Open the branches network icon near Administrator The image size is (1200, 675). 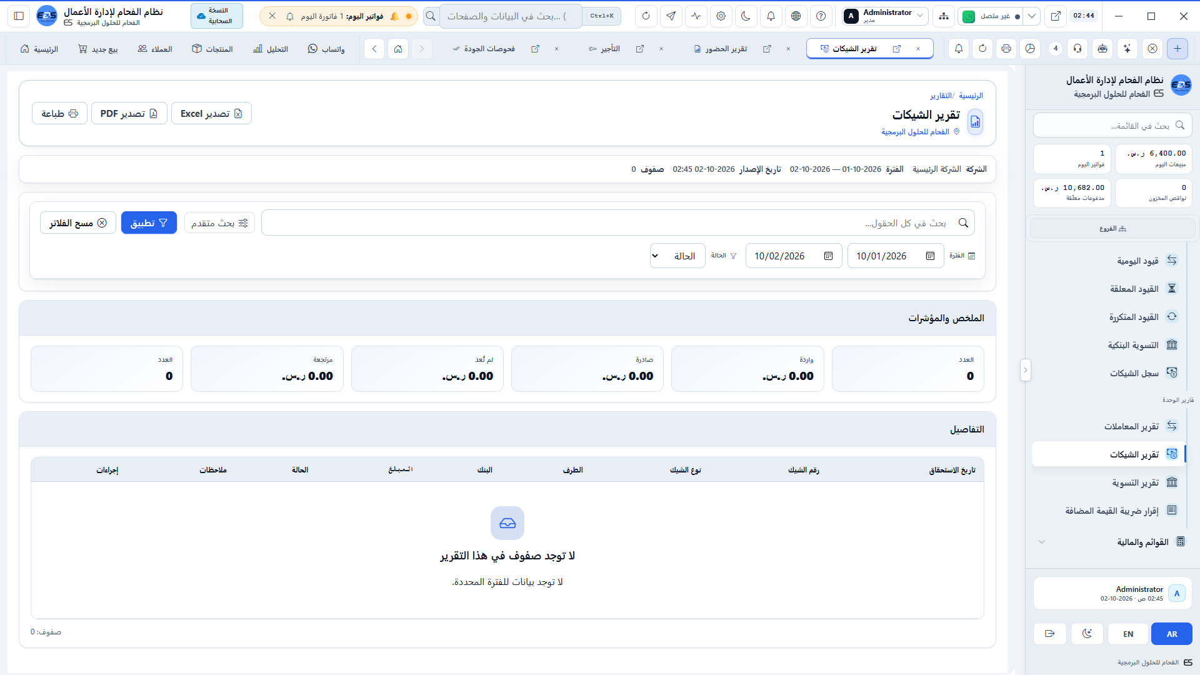coord(944,16)
